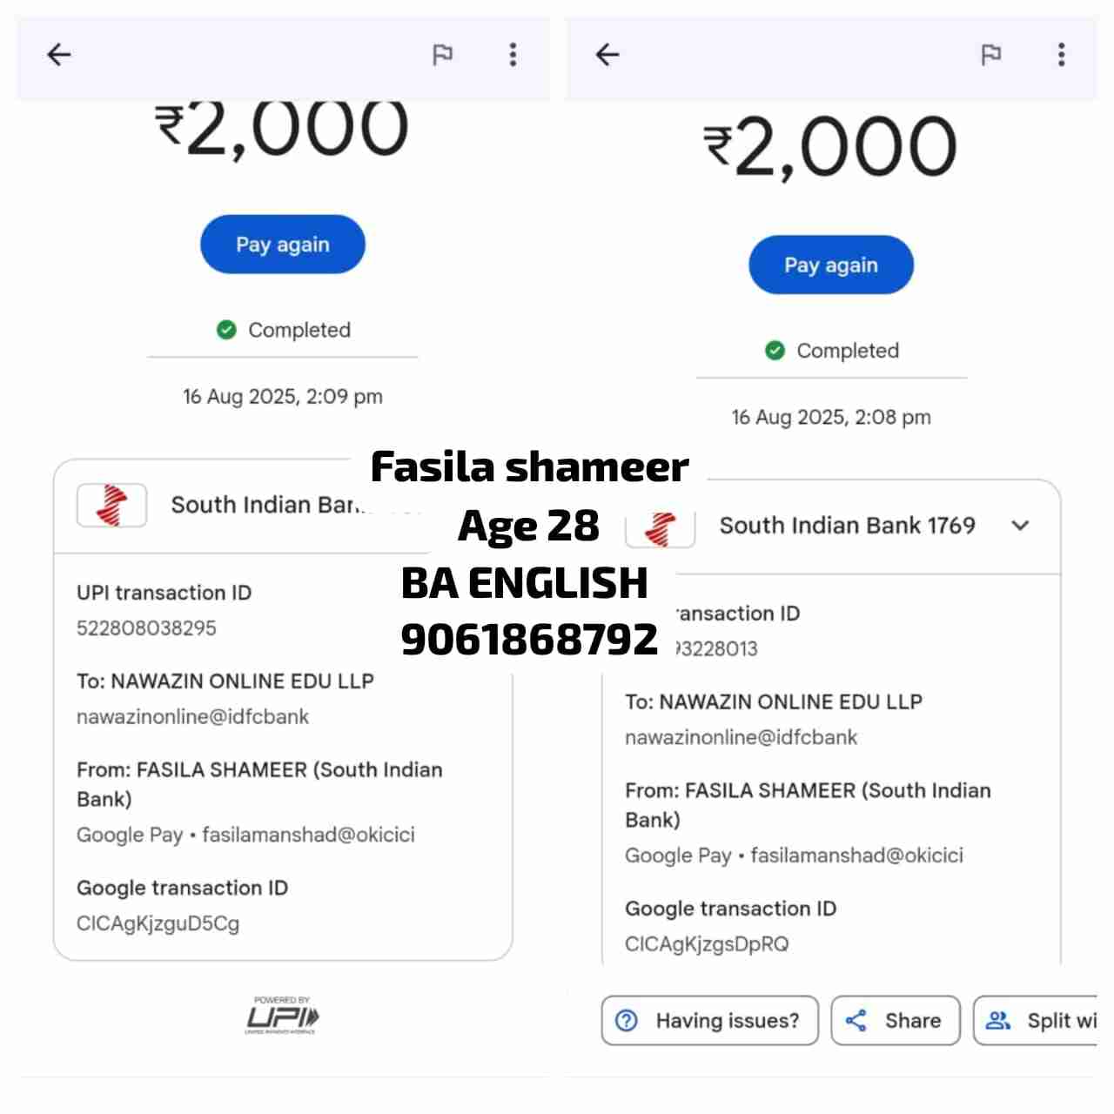Viewport: 1114px width, 1114px height.
Task: Click green Completed checkmark in right screenshot
Action: click(775, 351)
